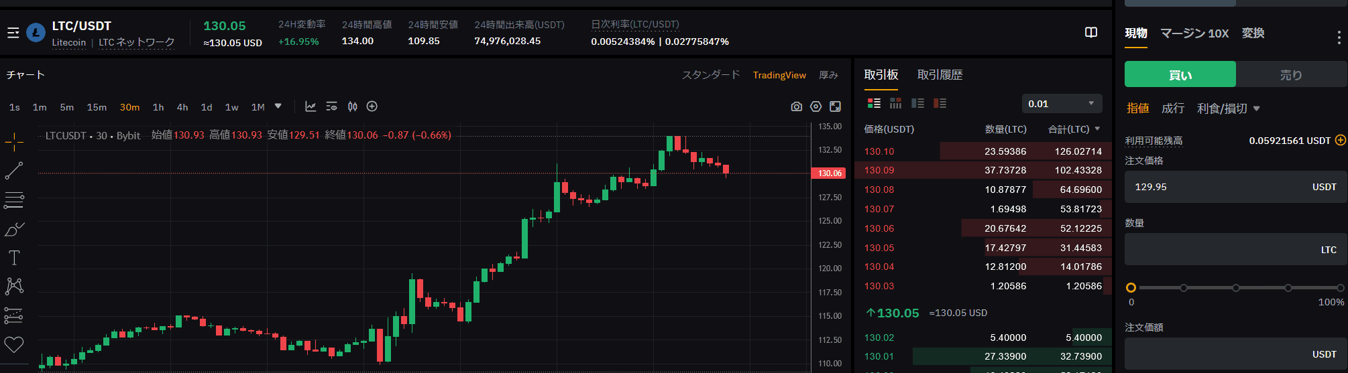Switch the chart to スタンダード view
This screenshot has width=1348, height=373.
(710, 75)
